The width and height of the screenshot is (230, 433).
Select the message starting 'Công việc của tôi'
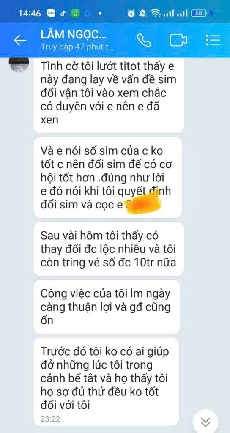tap(107, 307)
